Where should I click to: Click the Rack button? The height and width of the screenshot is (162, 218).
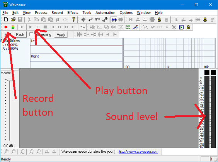tap(20, 35)
